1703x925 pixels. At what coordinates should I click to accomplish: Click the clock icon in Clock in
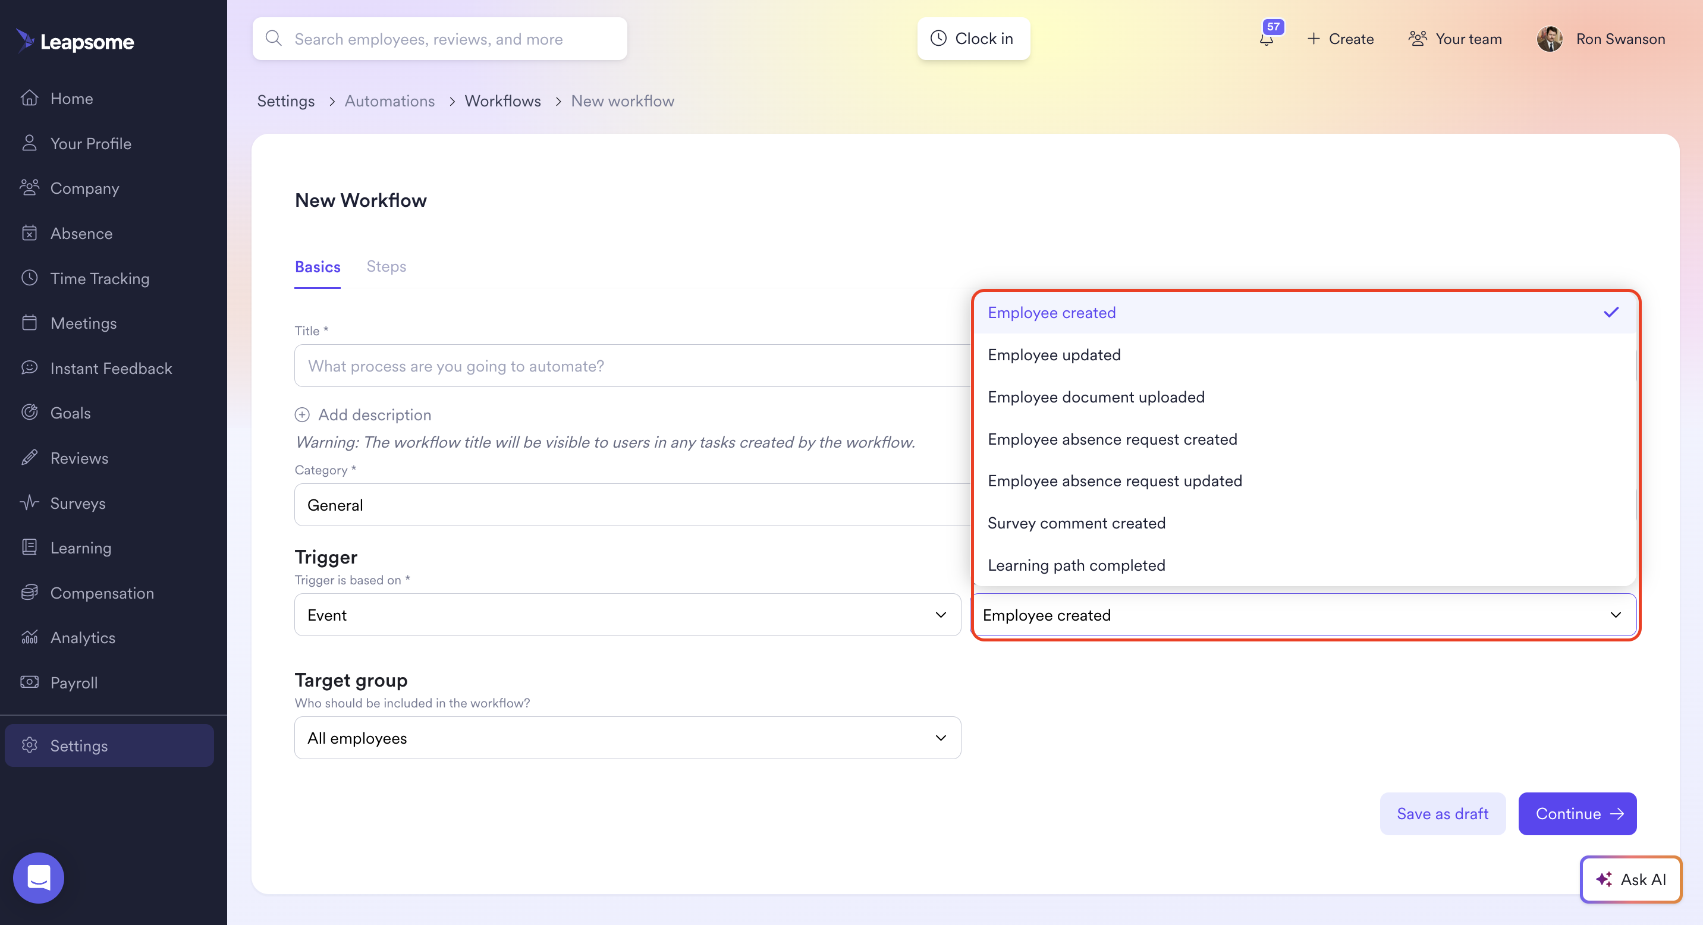tap(938, 38)
